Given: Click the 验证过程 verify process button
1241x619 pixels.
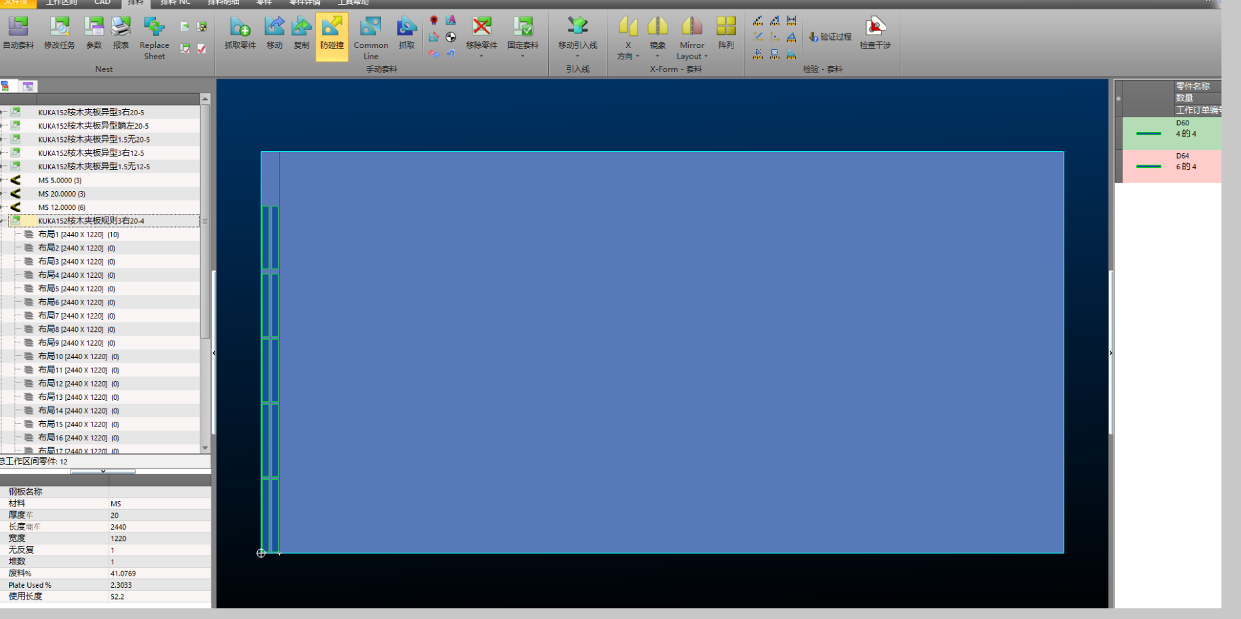Looking at the screenshot, I should pyautogui.click(x=830, y=37).
